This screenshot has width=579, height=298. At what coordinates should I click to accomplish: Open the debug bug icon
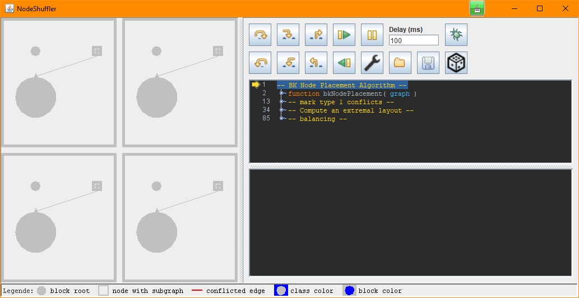(456, 35)
